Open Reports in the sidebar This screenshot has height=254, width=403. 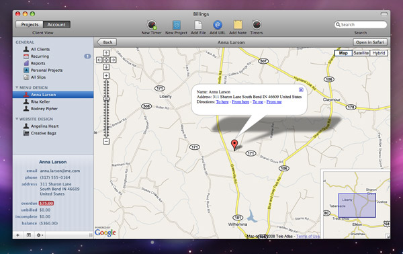point(53,63)
